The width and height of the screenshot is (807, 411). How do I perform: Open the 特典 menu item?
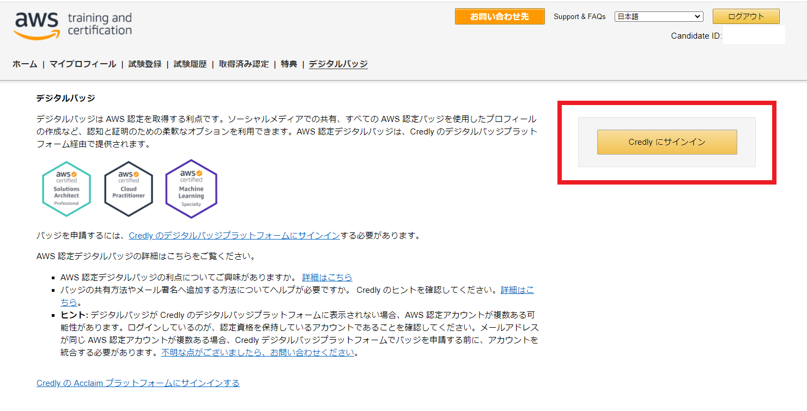(x=289, y=64)
